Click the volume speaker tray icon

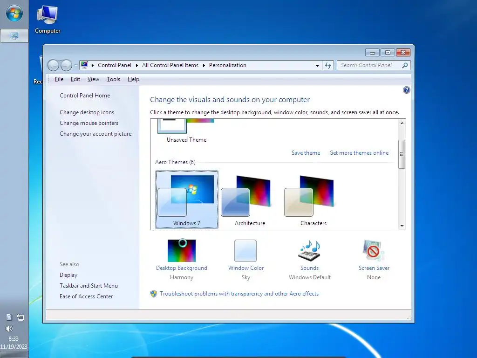coord(9,329)
